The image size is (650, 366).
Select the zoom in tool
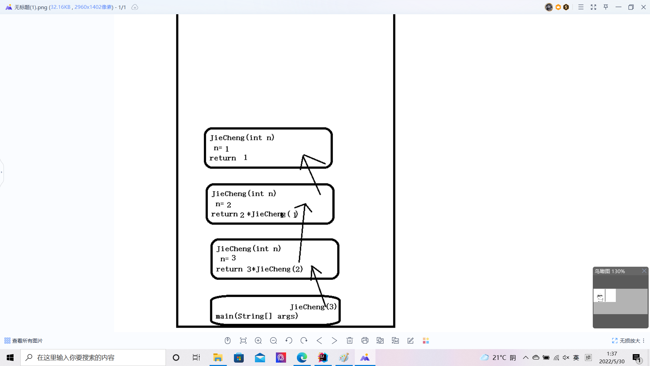pyautogui.click(x=258, y=341)
